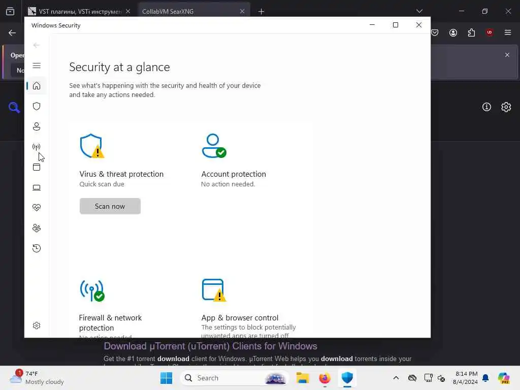Open the Download µTorrent Clients search result link
520x390 pixels.
click(210, 346)
